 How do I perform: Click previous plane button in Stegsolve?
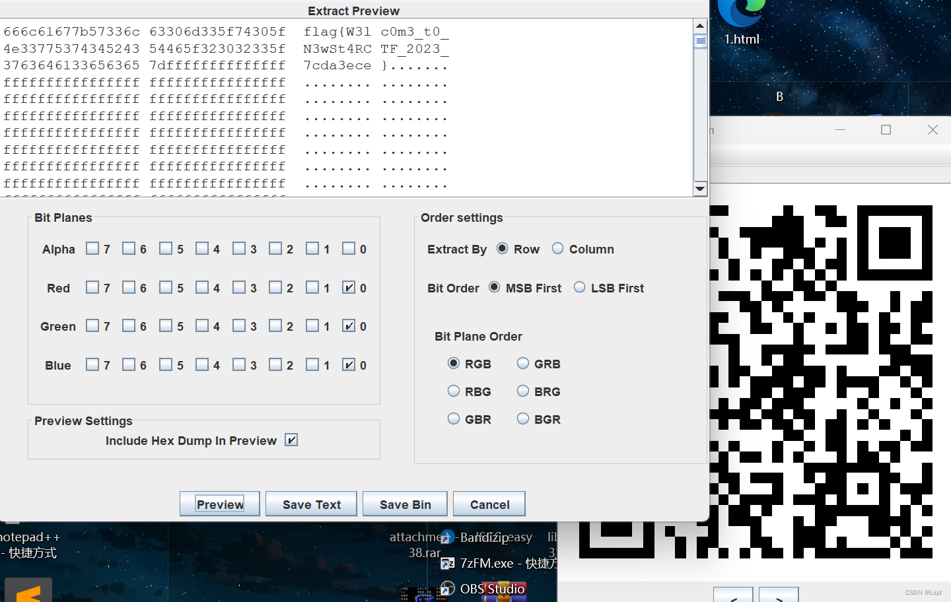click(733, 594)
